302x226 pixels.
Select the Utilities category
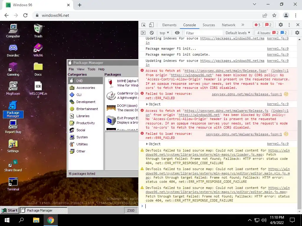pyautogui.click(x=86, y=144)
